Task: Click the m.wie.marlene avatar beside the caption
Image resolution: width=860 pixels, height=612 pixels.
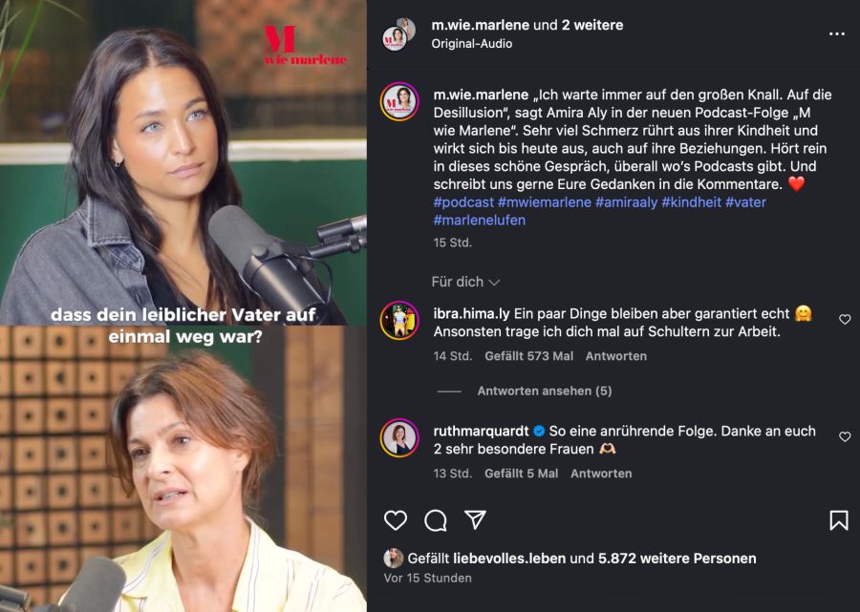Action: click(399, 101)
